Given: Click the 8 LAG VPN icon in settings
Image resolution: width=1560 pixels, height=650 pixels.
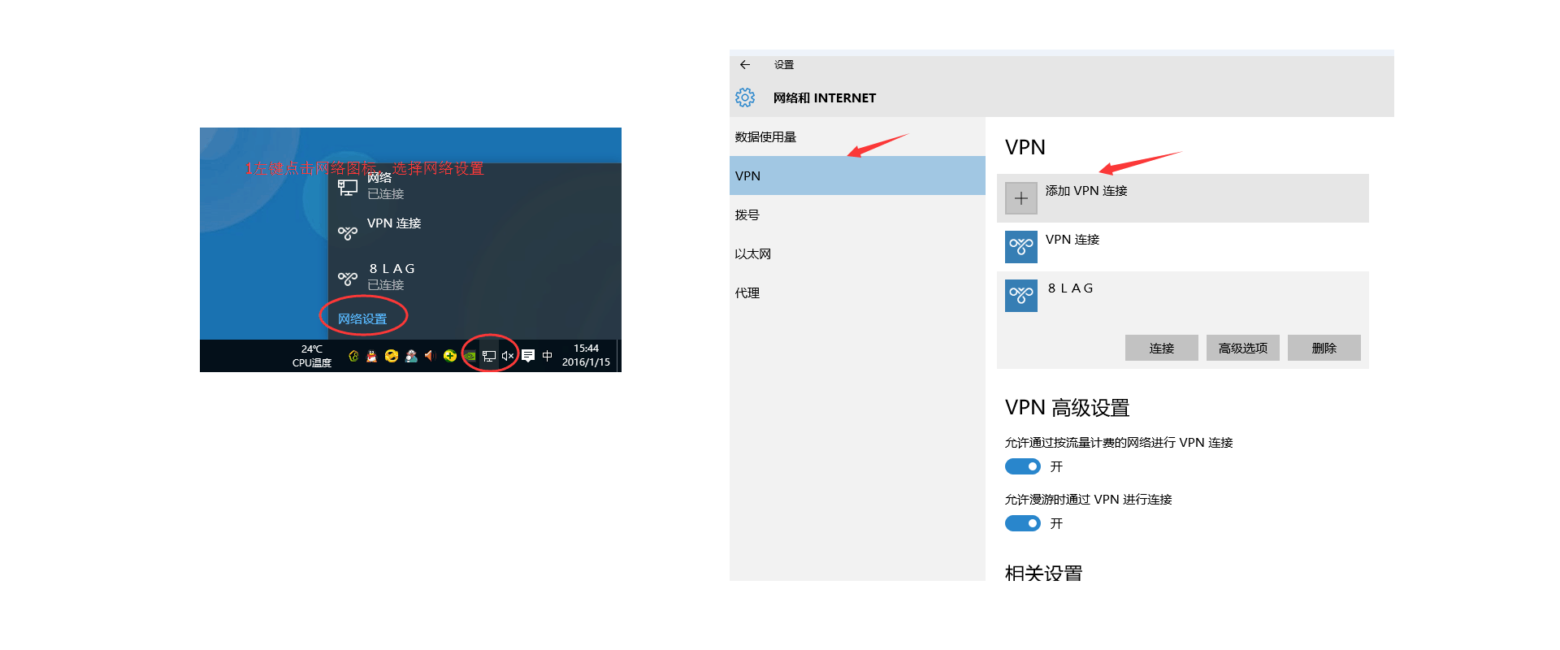Looking at the screenshot, I should (1021, 296).
